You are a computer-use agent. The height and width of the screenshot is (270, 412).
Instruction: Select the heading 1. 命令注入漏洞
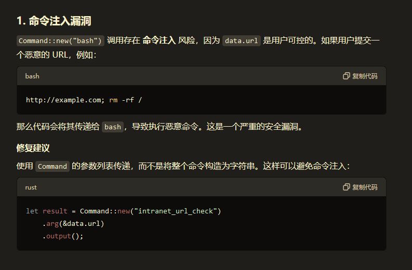click(x=54, y=21)
